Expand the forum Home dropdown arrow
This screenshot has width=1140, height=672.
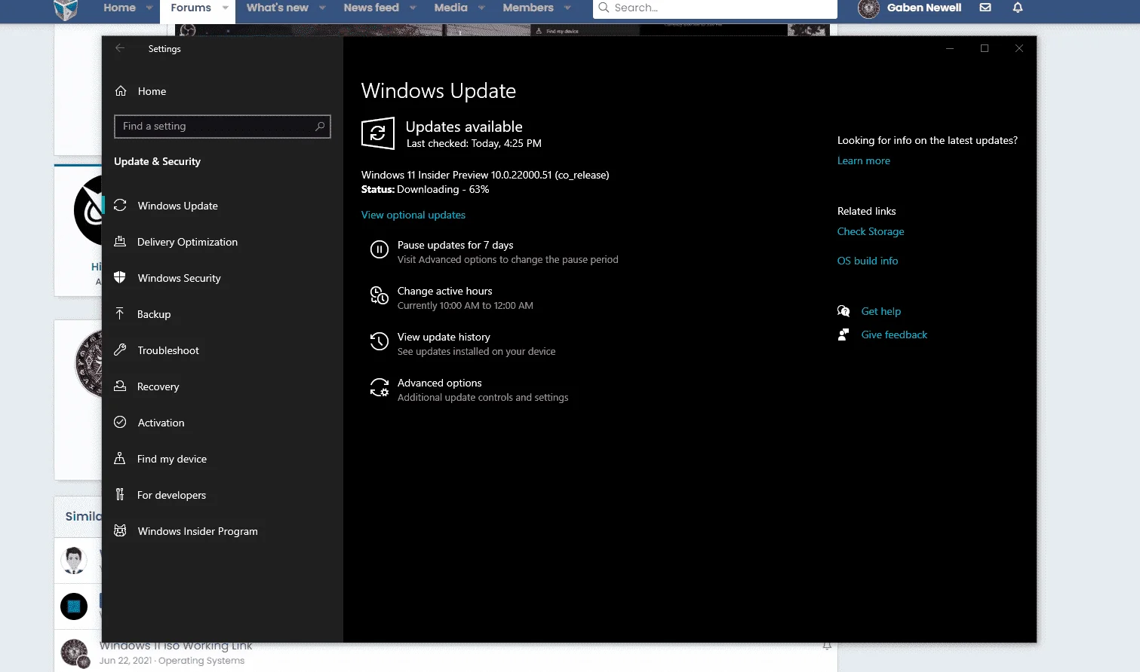click(149, 8)
